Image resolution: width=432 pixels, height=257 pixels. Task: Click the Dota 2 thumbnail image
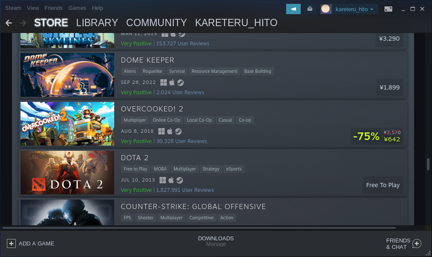67,173
